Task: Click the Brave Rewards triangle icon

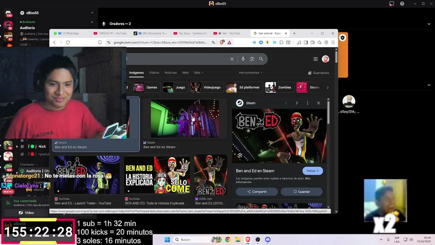Action: [229, 43]
